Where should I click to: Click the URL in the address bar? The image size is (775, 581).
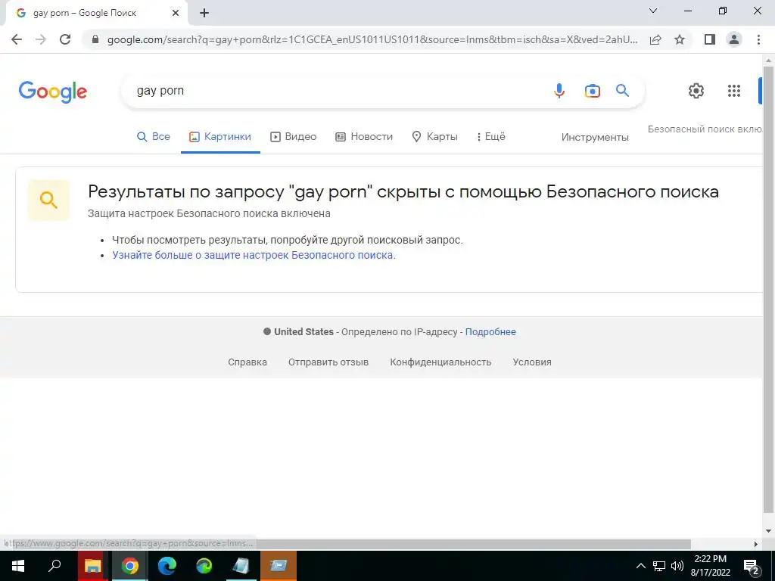(372, 39)
